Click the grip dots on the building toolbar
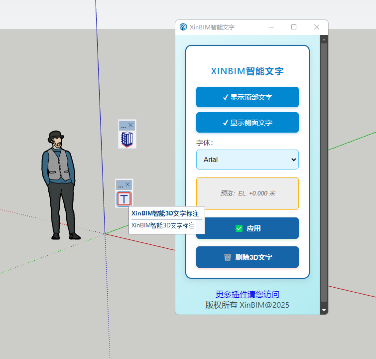376x359 pixels. 123,126
